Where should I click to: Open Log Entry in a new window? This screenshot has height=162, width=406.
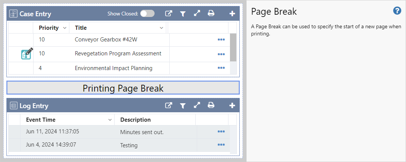point(169,106)
